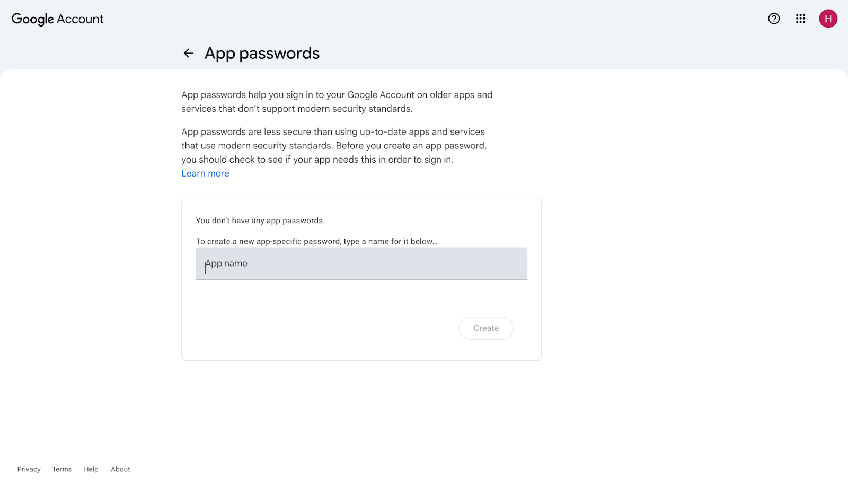Open the Terms footer link
Viewport: 848px width, 483px height.
click(62, 469)
